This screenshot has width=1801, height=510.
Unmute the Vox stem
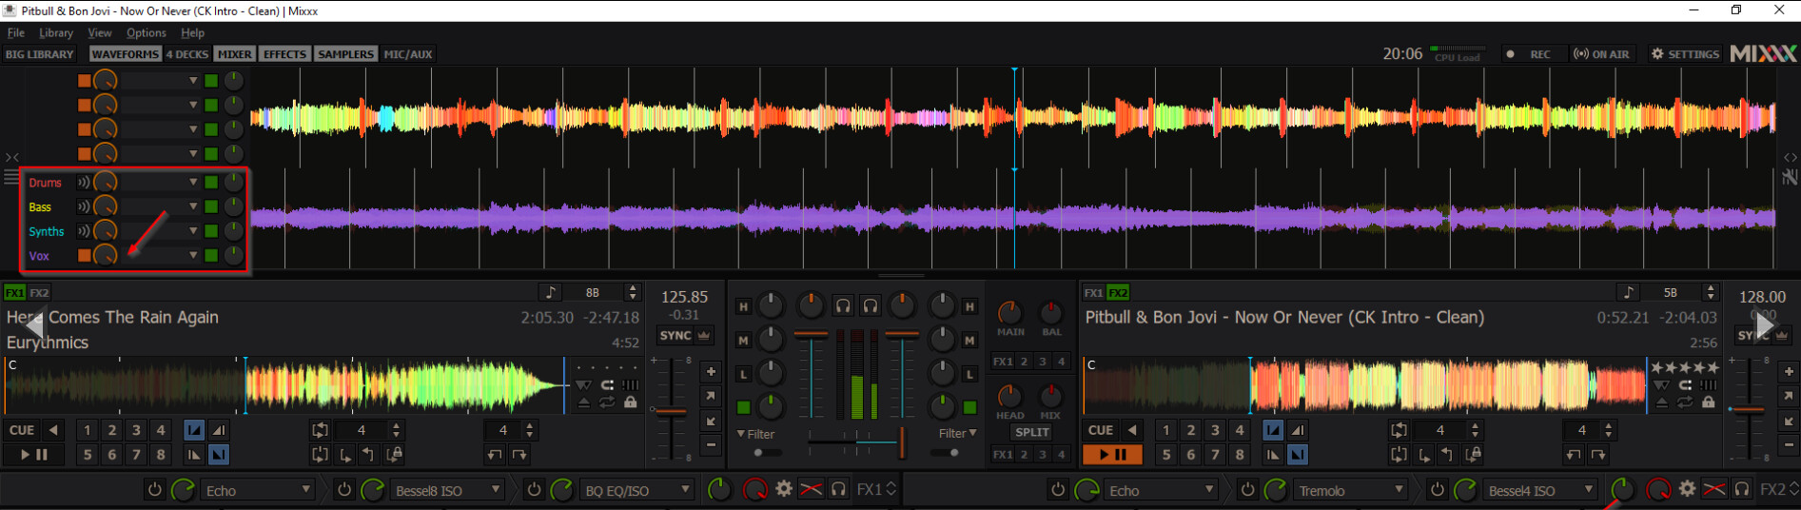[84, 255]
